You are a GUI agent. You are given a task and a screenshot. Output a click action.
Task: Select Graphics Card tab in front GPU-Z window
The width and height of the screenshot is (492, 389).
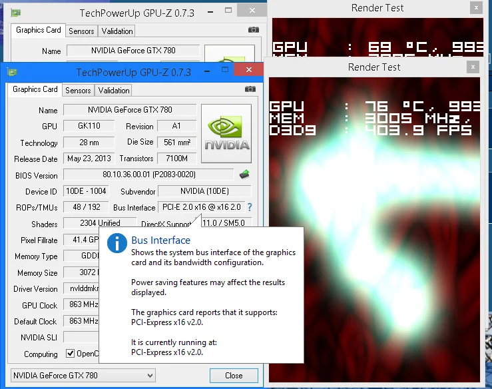[x=35, y=89]
